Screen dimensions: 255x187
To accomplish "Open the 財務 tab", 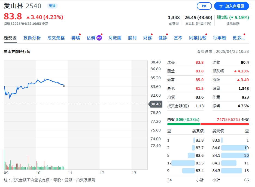I will [147, 38].
